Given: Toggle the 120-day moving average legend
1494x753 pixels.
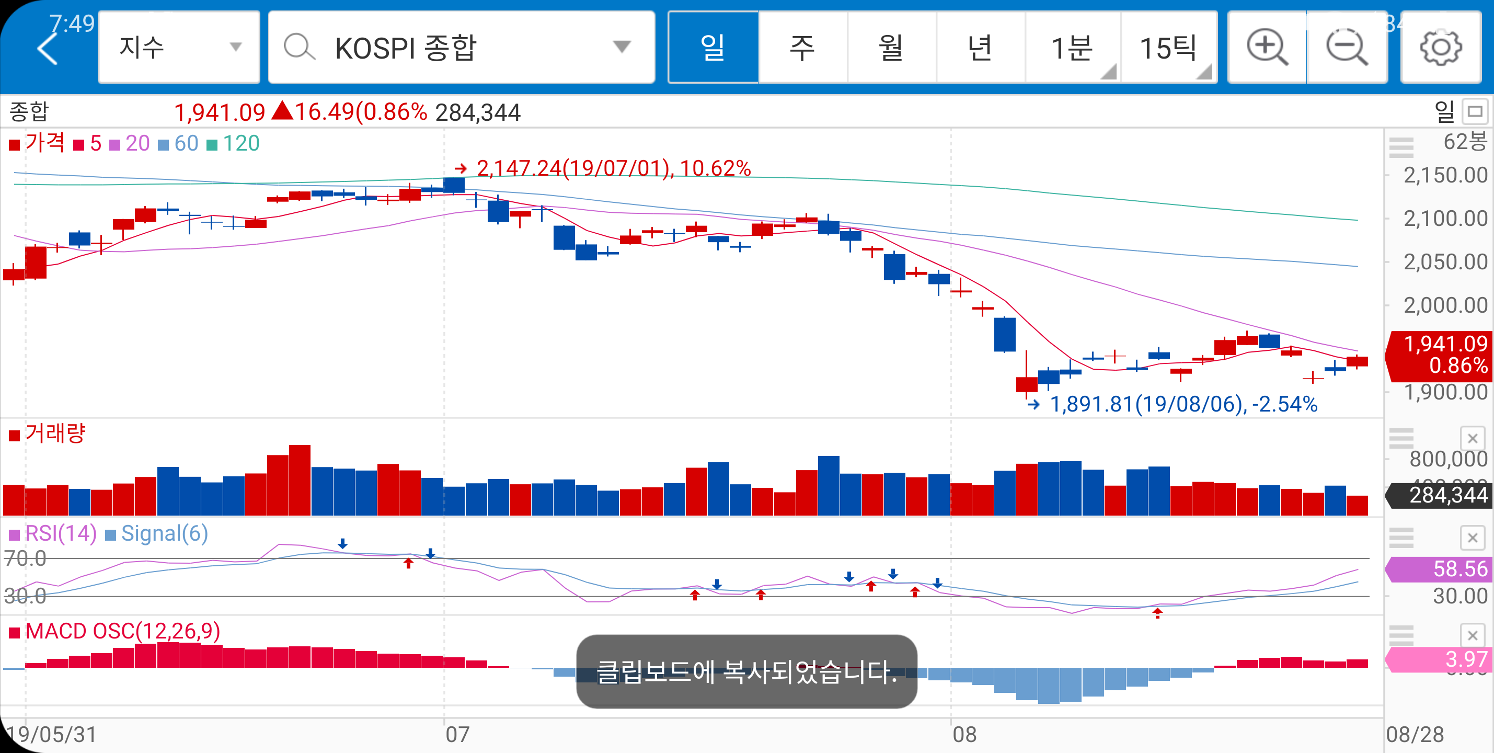Looking at the screenshot, I should pyautogui.click(x=233, y=143).
